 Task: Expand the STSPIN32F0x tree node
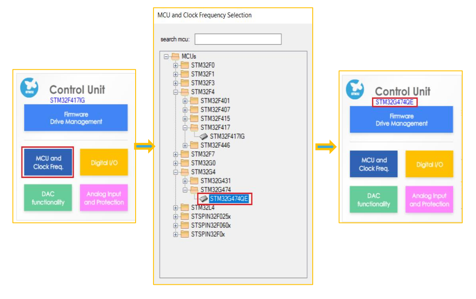pos(175,234)
